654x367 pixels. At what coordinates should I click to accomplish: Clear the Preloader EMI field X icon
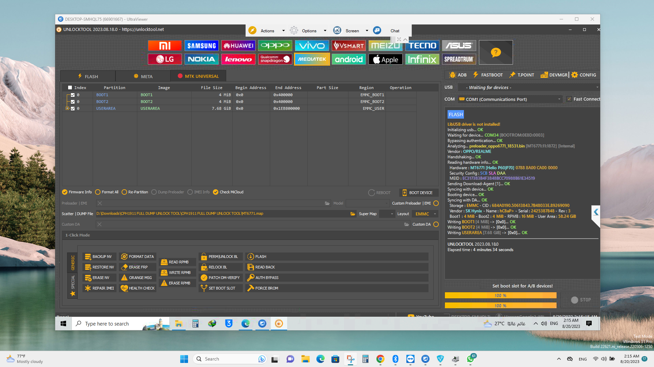coord(99,203)
